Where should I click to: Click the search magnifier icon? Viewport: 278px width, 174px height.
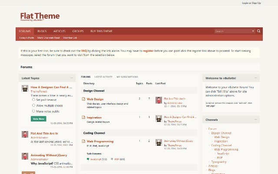(258, 31)
